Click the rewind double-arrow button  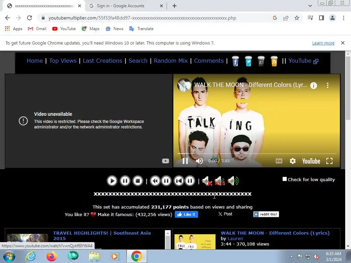click(x=155, y=181)
